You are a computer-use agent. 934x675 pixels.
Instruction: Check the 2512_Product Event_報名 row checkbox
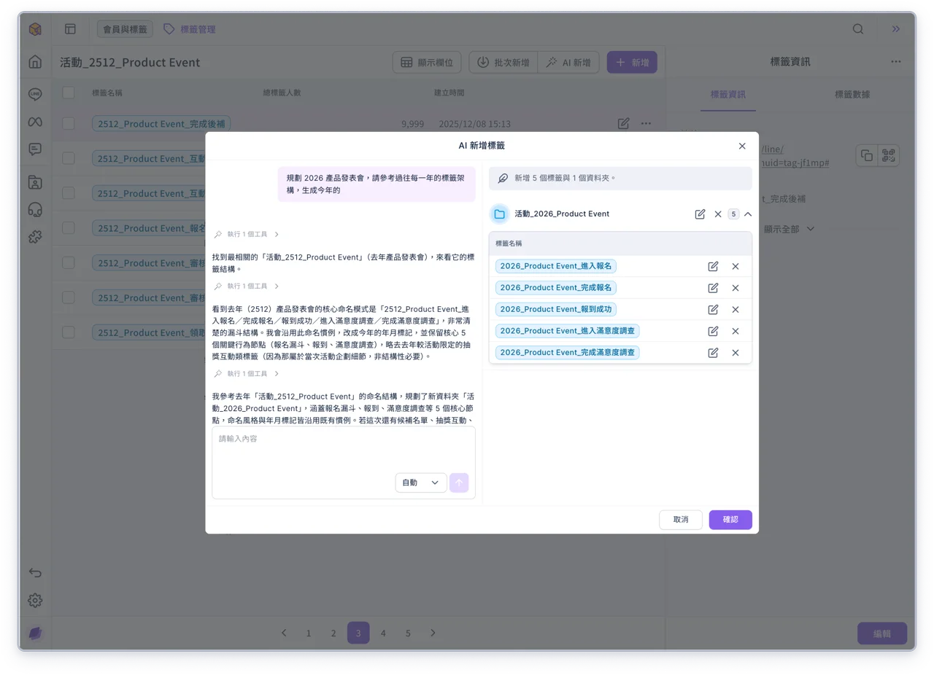pyautogui.click(x=69, y=228)
